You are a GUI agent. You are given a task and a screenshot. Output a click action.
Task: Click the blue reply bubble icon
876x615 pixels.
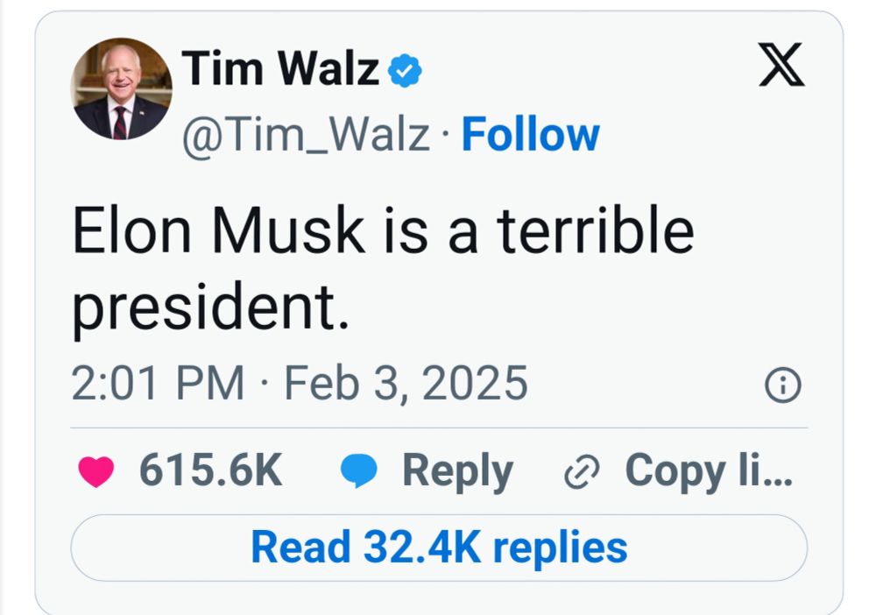click(x=358, y=473)
